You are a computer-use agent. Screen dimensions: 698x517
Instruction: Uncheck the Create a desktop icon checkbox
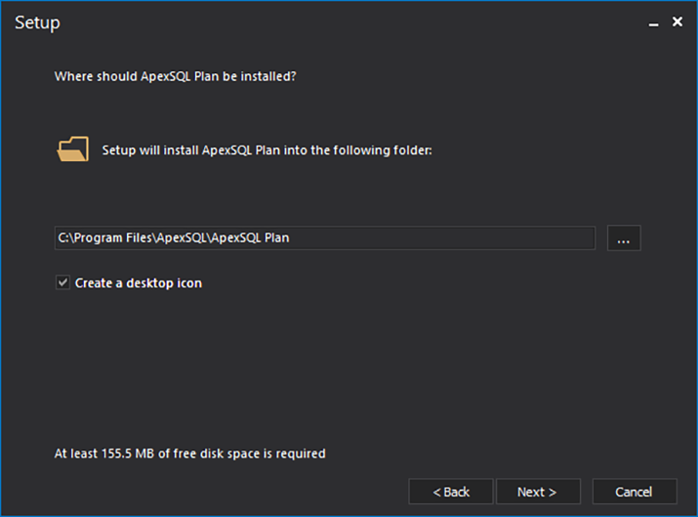point(62,282)
